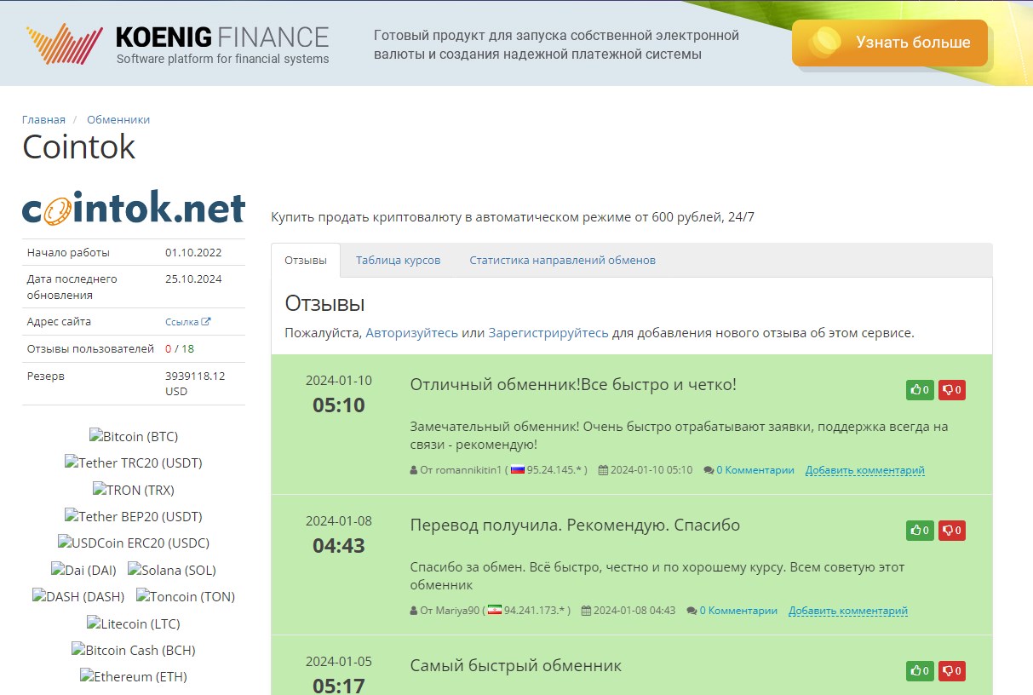
Task: Dislike the 'Самый быстрый обменник' review
Action: 952,671
